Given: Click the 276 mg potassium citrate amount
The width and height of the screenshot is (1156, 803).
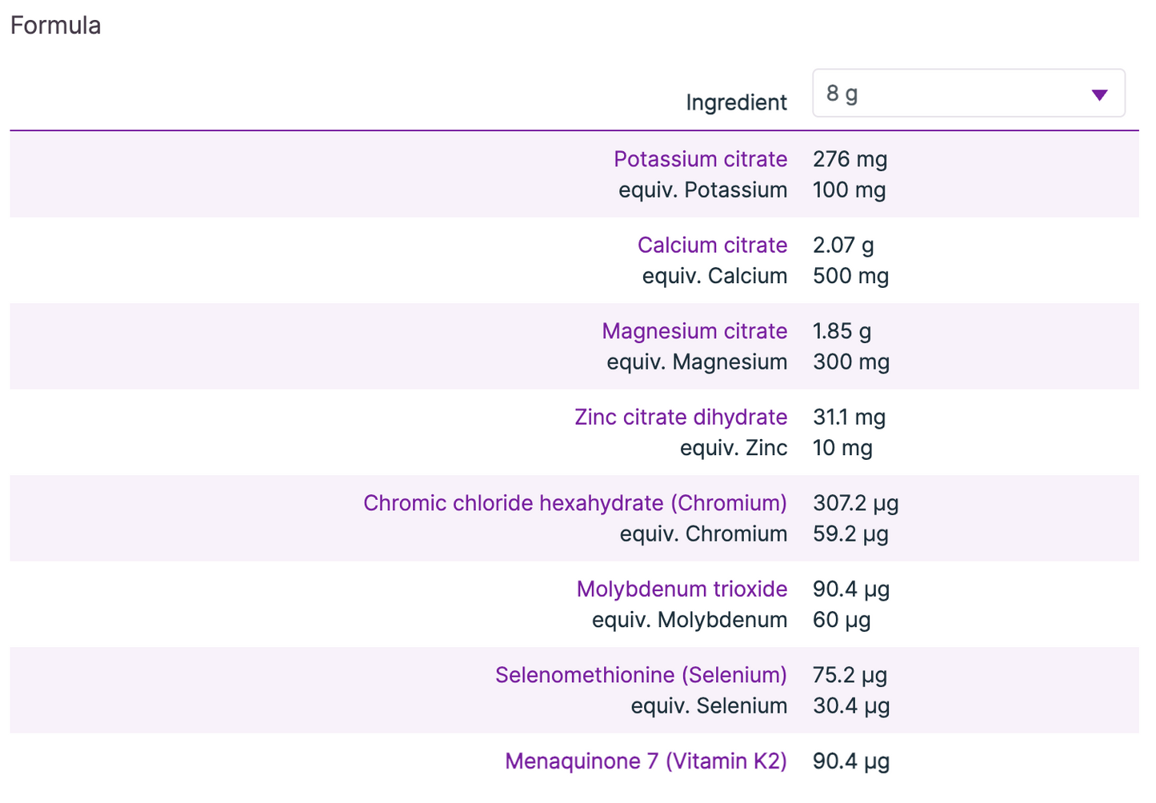Looking at the screenshot, I should click(850, 159).
